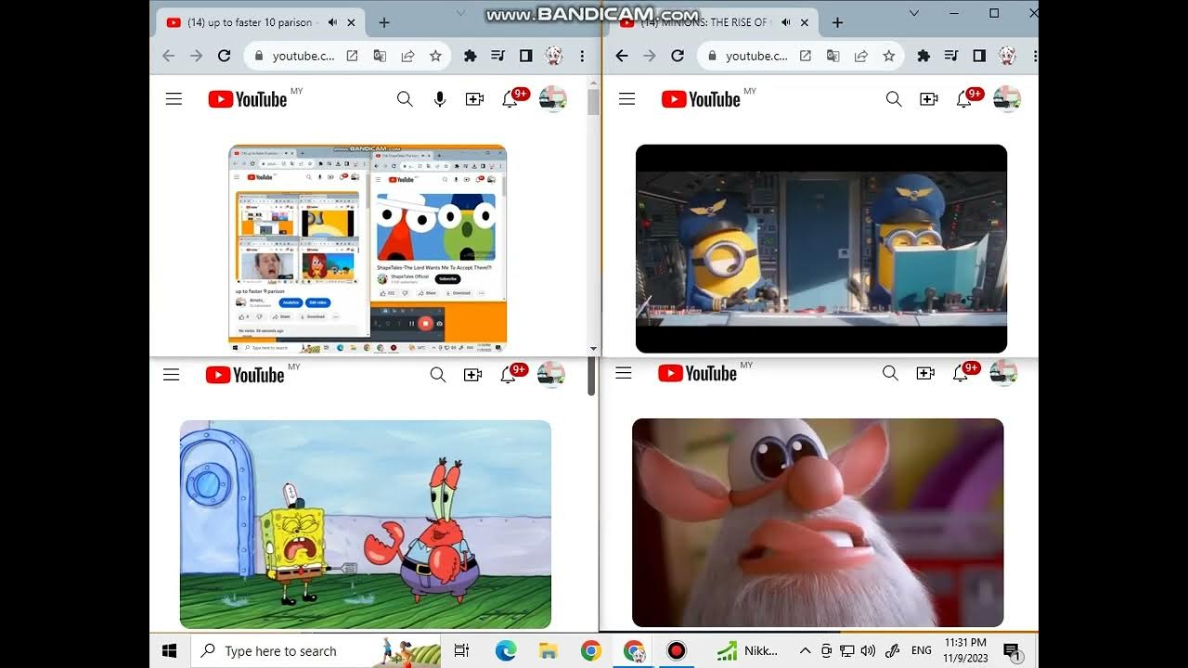The image size is (1188, 668).
Task: Open Chrome profile avatar in right window
Action: tap(1007, 56)
